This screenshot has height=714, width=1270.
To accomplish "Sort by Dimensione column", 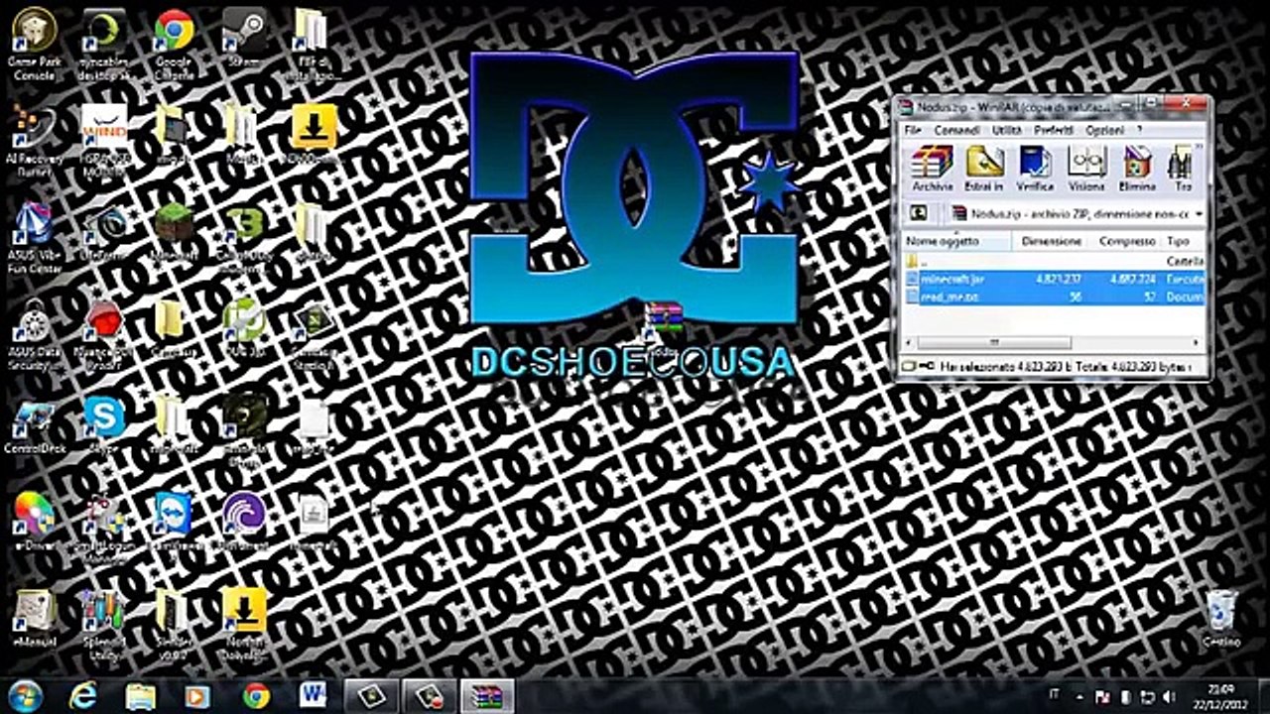I will [x=1051, y=241].
